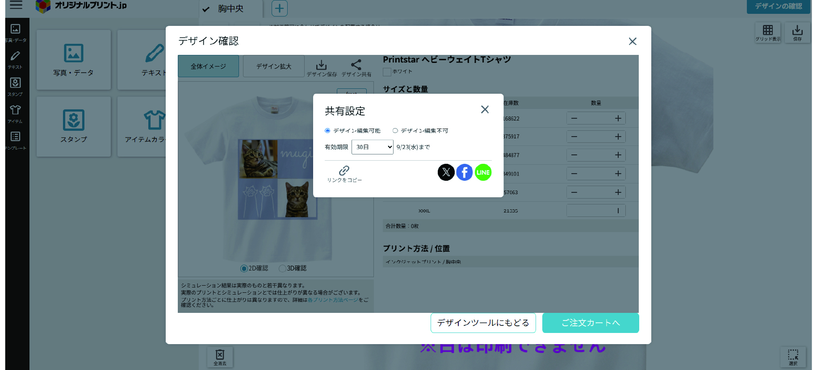Select the テキスト pencil tool in sidebar
Viewport: 817px width, 370px height.
pos(15,60)
